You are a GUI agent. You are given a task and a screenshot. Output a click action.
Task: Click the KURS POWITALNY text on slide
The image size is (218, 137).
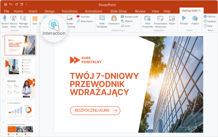(x=92, y=60)
